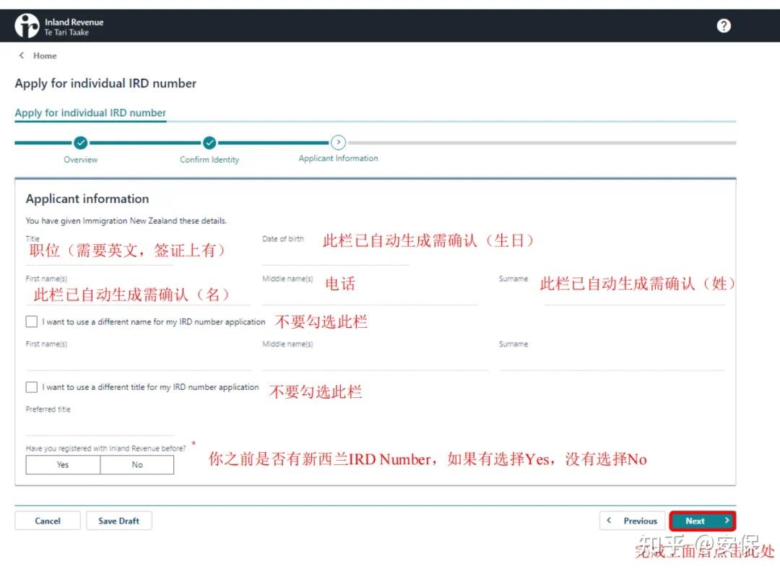Open the help question mark icon
Viewport: 780px width, 577px height.
tap(724, 25)
